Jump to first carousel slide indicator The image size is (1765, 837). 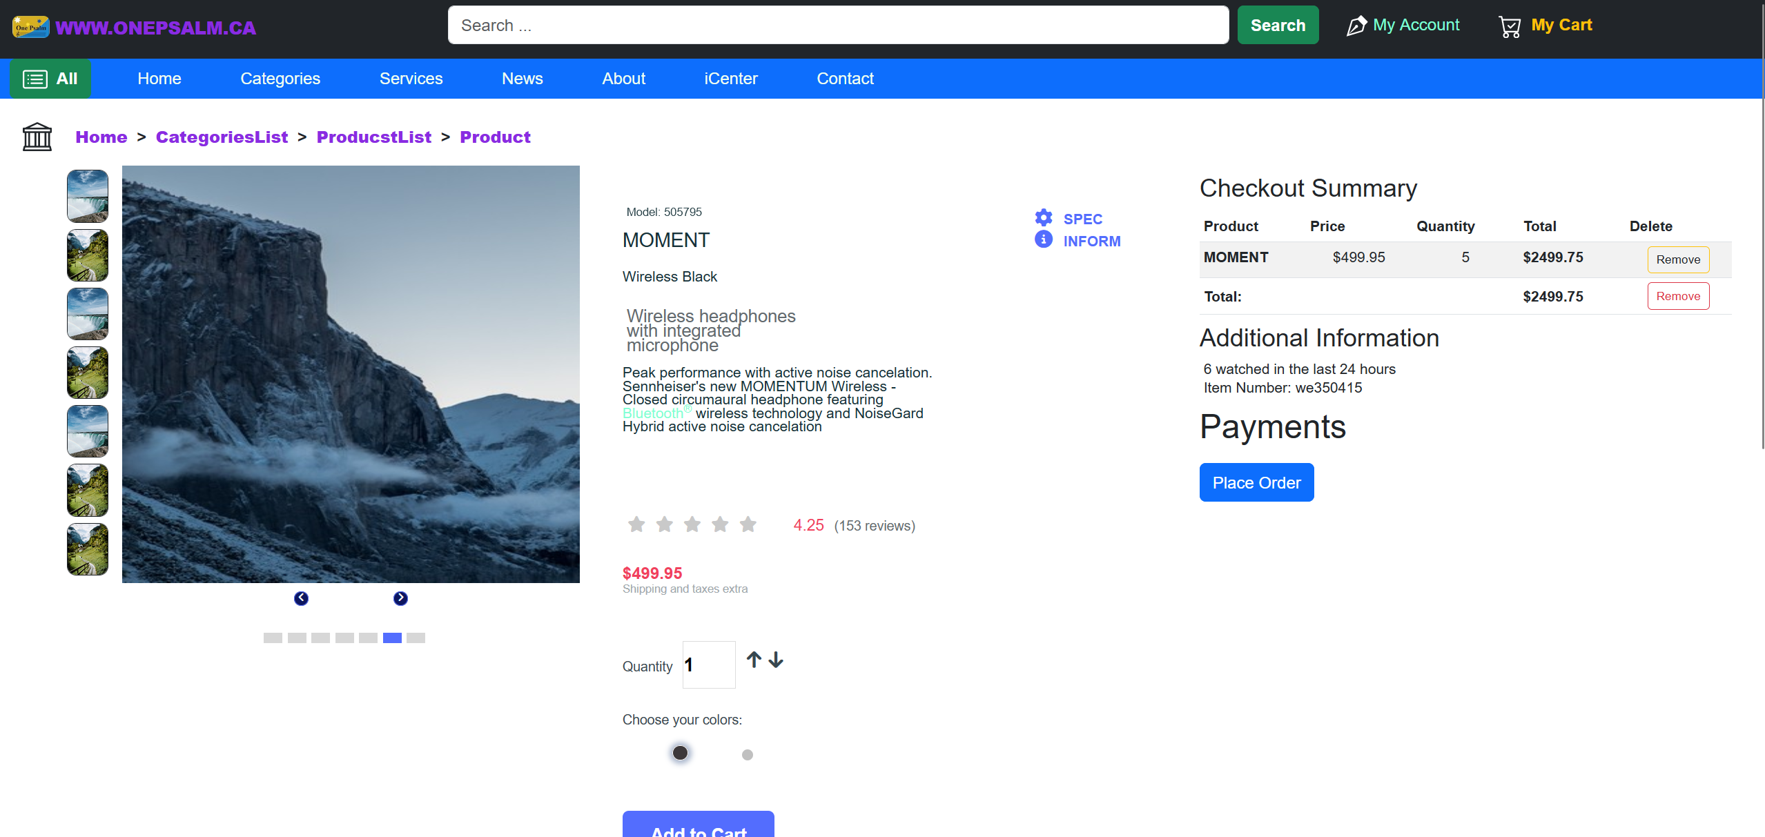click(x=273, y=638)
